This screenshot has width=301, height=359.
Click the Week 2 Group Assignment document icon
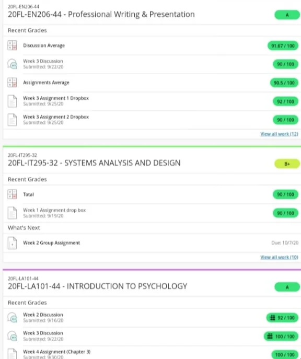click(12, 242)
